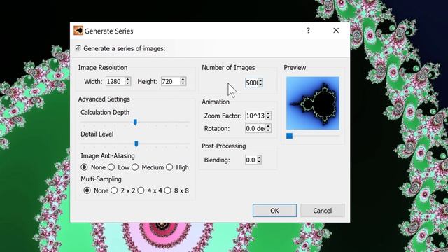Viewport: 448px width, 252px height.
Task: Open the question mark help button
Action: coord(308,31)
